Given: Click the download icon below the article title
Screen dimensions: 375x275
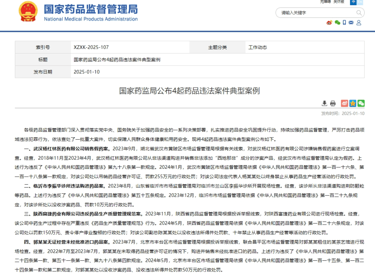Looking at the screenshot, I should (324, 103).
